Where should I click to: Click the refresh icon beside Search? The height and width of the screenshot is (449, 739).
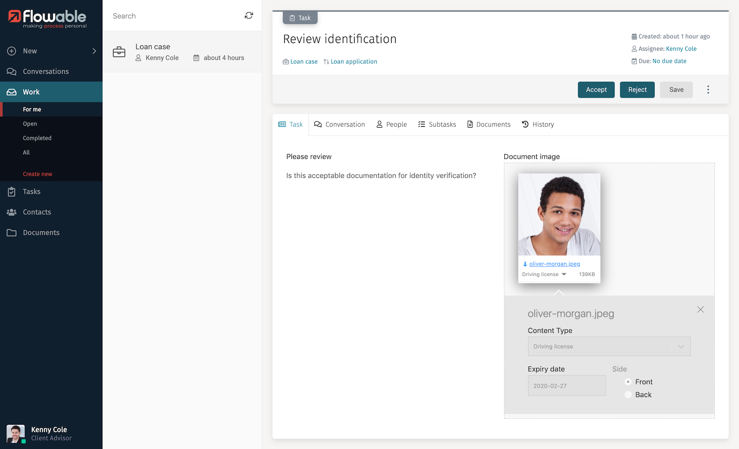[x=249, y=16]
